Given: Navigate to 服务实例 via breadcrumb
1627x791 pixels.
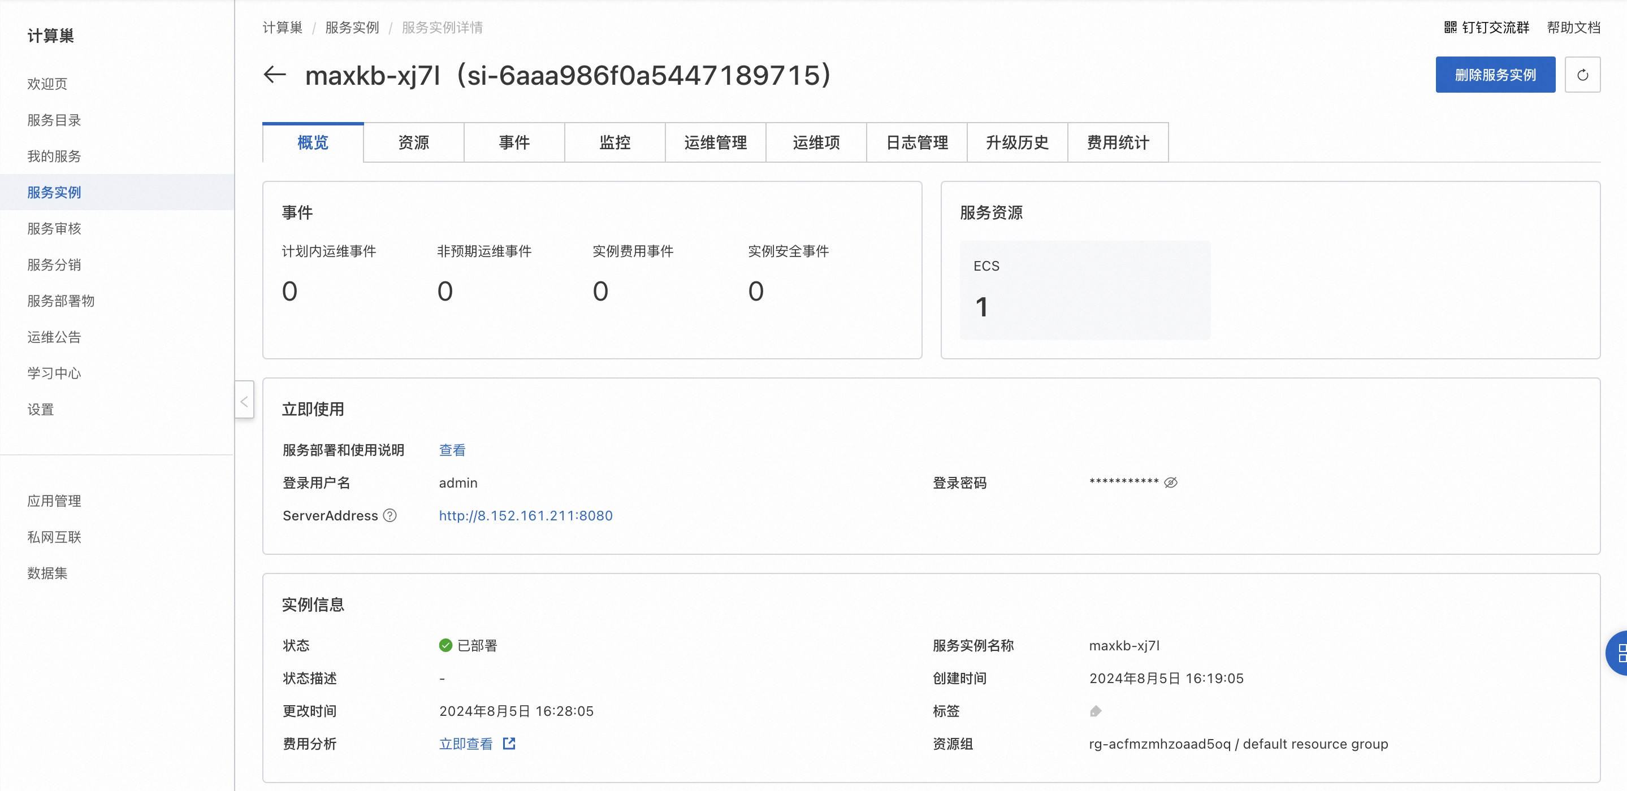Looking at the screenshot, I should coord(351,27).
